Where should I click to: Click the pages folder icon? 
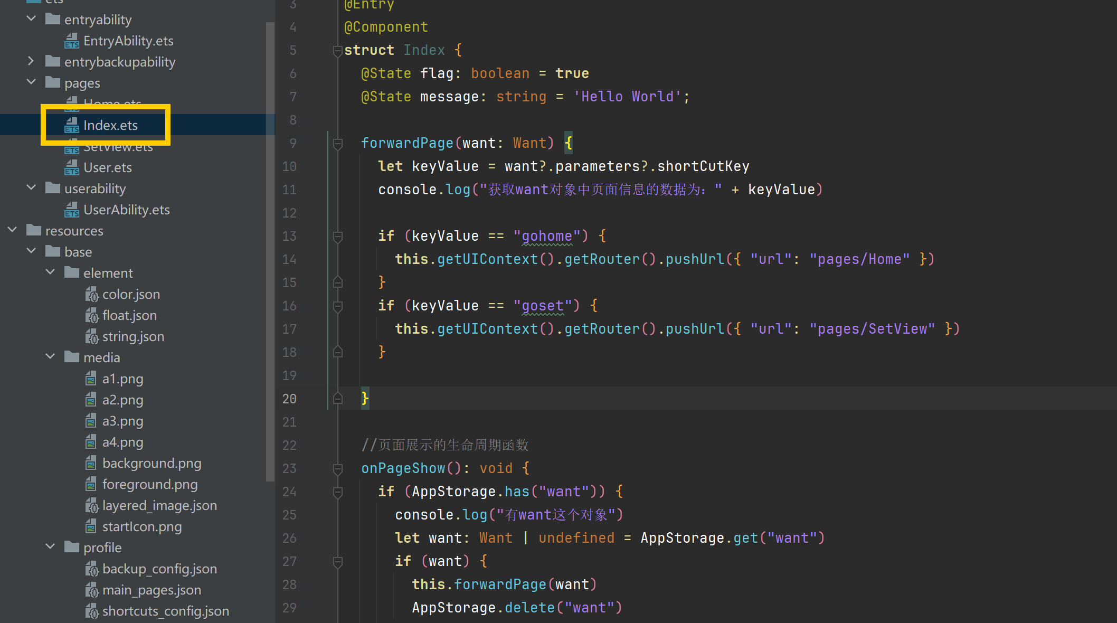pos(53,83)
